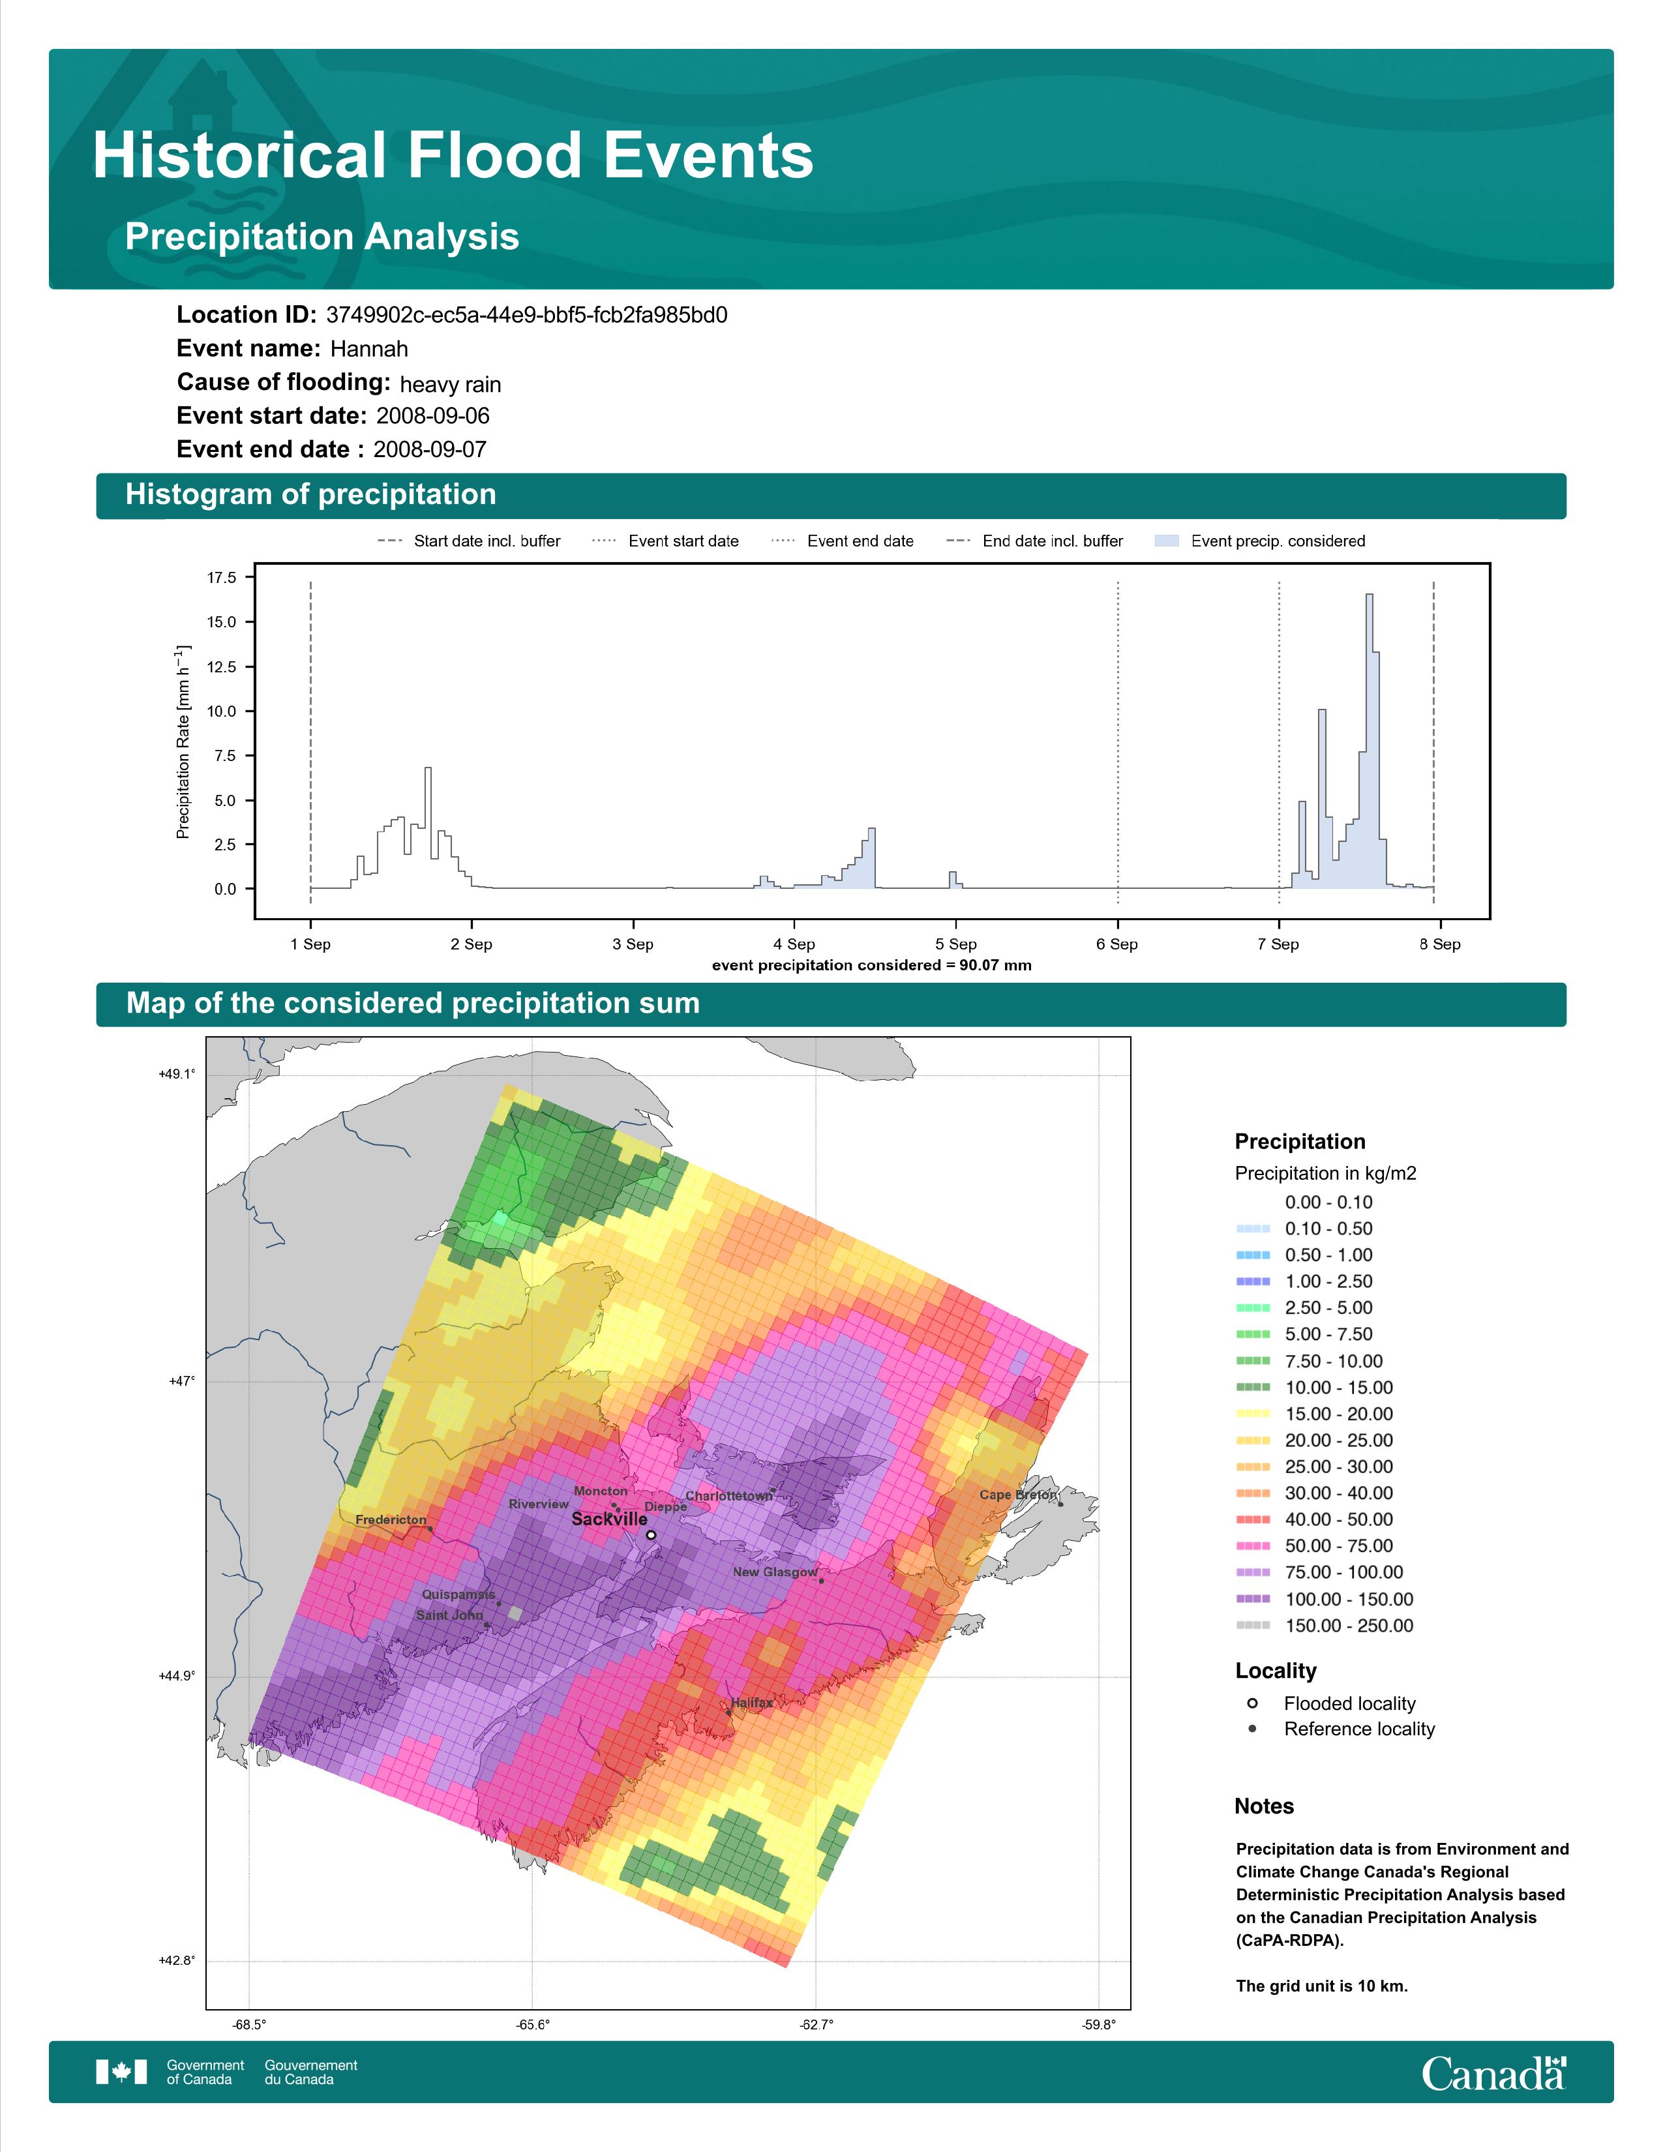This screenshot has height=2152, width=1663.
Task: Click Event start date legend entry
Action: click(x=665, y=541)
